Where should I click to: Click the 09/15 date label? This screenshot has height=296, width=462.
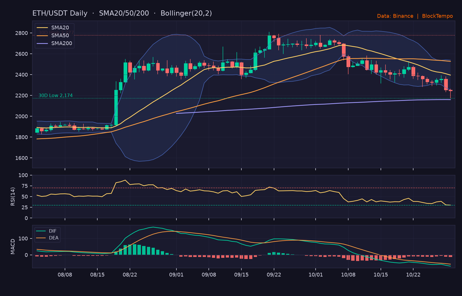pyautogui.click(x=241, y=275)
